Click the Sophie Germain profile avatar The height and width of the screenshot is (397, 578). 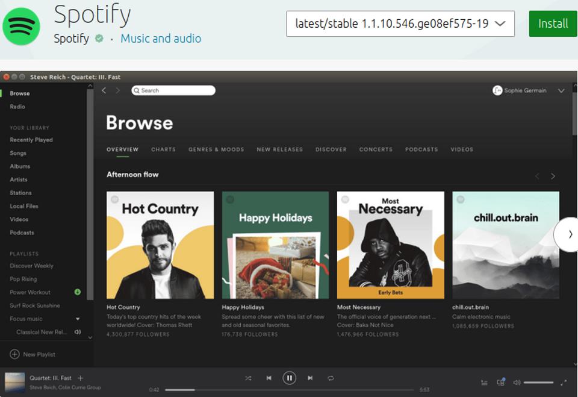497,90
